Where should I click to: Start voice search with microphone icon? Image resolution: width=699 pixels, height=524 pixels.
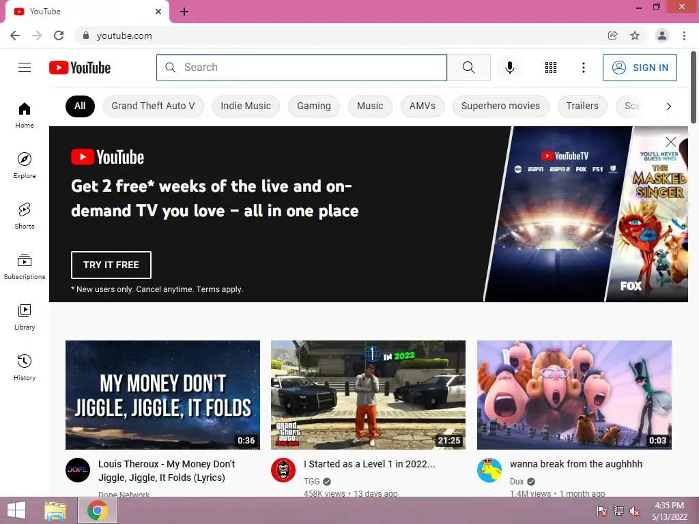tap(509, 68)
